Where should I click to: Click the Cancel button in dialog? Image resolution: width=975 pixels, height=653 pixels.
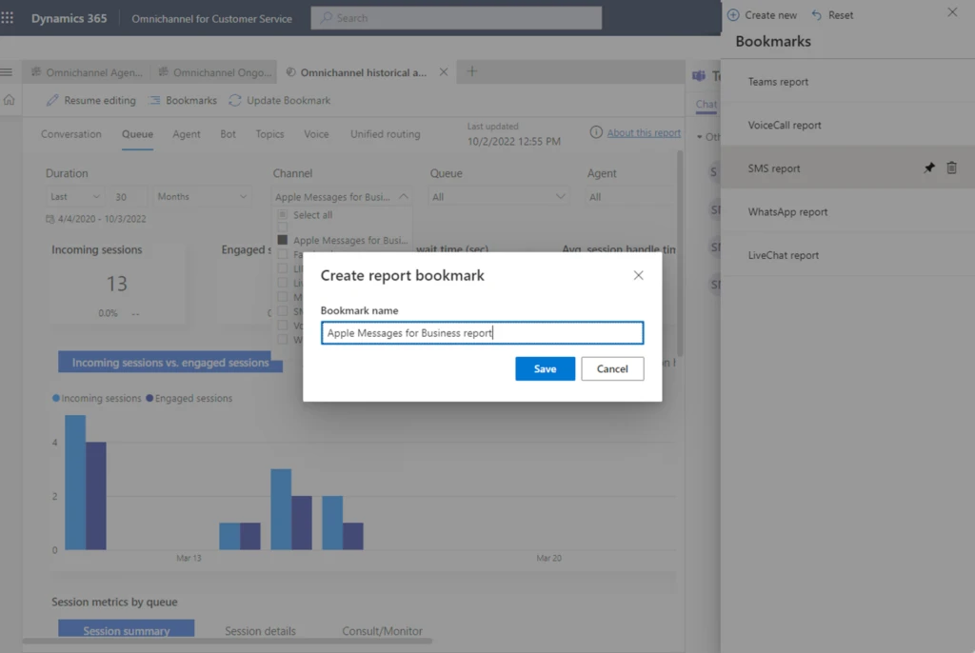(x=612, y=368)
